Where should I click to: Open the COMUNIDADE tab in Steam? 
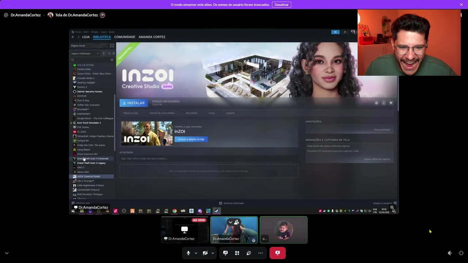click(125, 37)
